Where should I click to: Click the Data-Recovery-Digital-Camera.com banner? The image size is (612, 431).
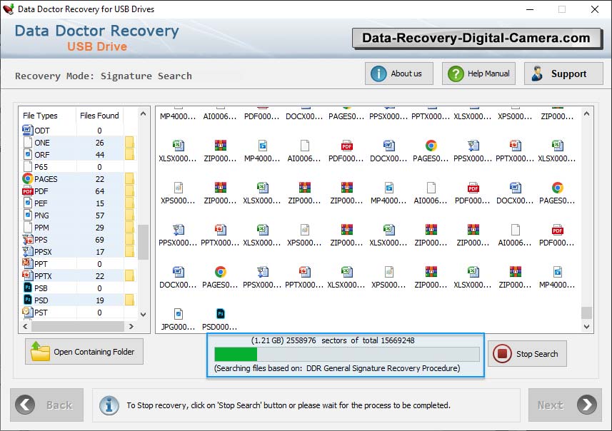click(477, 39)
